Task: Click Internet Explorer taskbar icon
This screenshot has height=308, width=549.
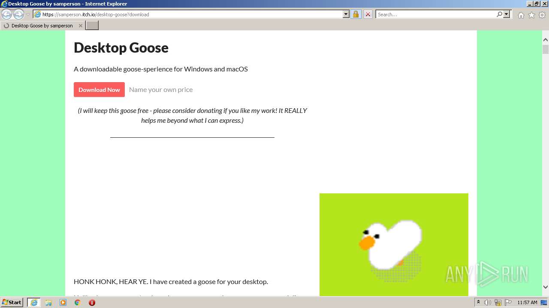Action: tap(34, 302)
